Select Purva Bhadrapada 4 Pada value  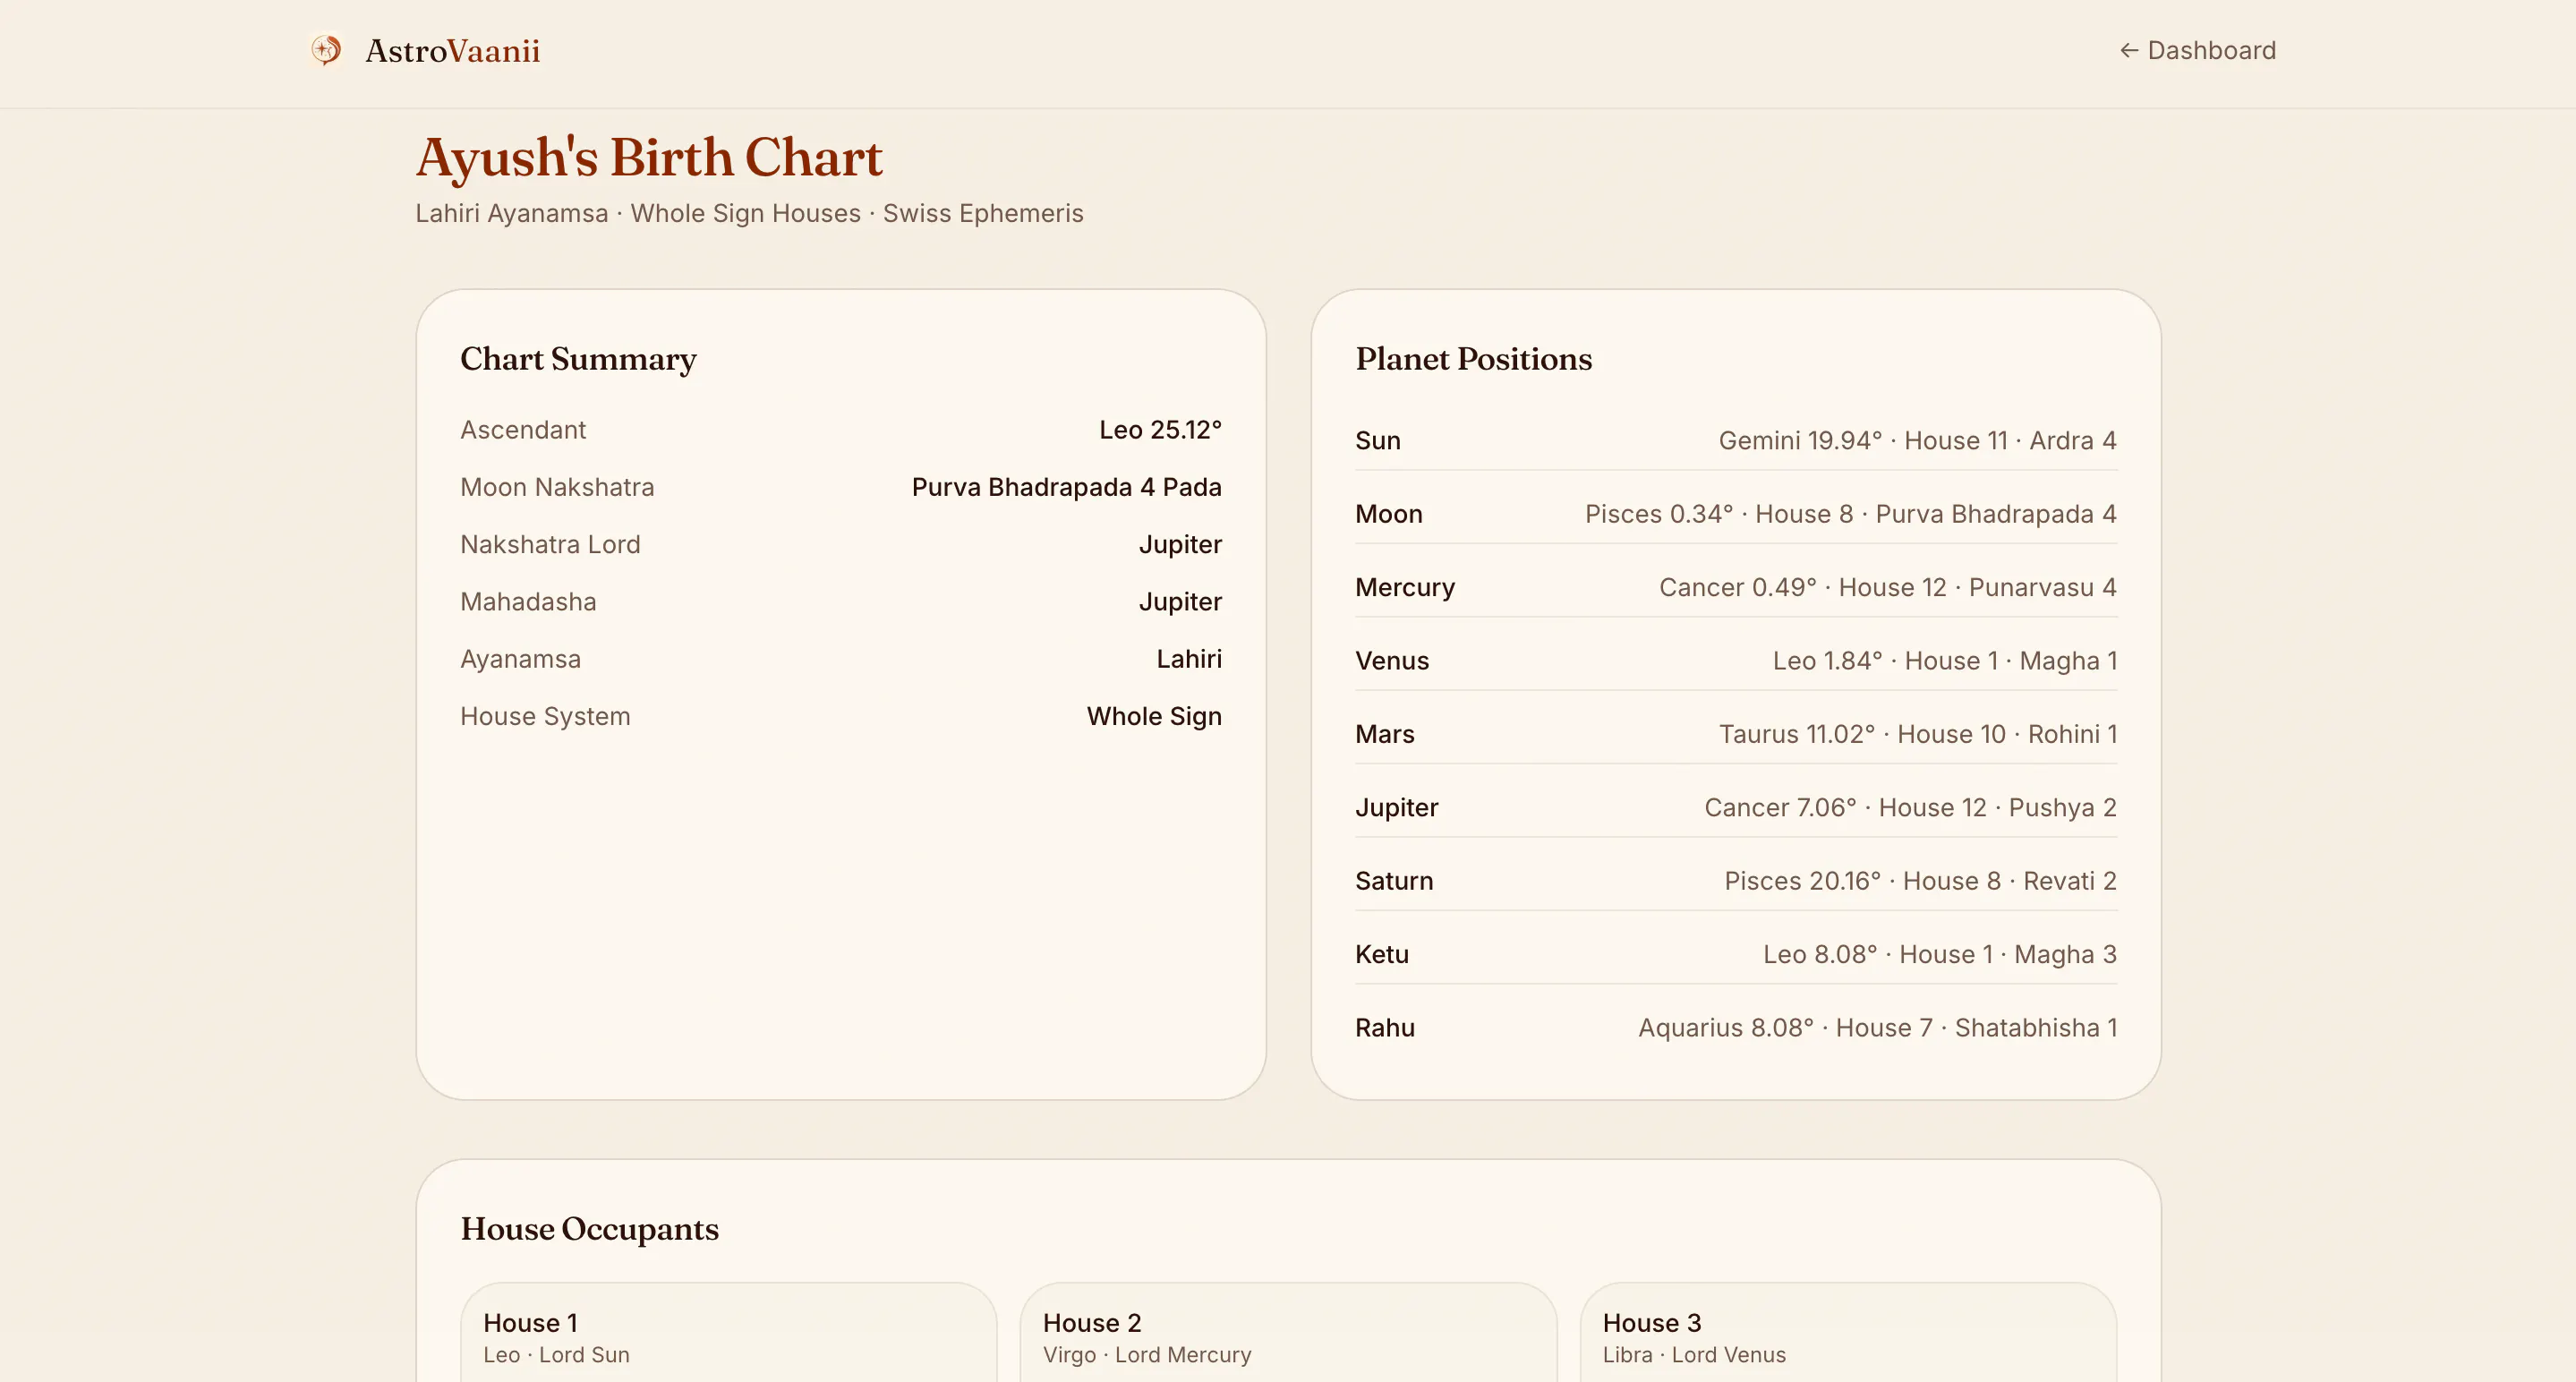click(1066, 487)
